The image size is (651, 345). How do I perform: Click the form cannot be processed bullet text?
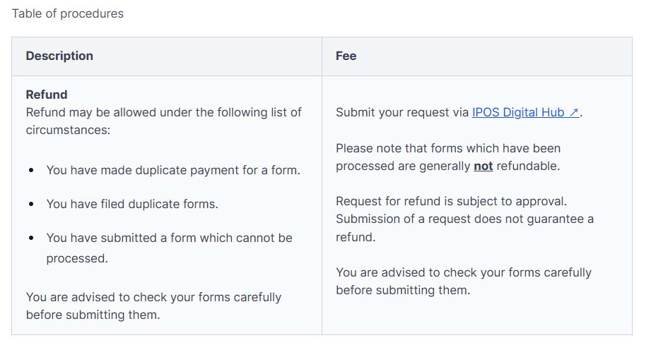(169, 238)
